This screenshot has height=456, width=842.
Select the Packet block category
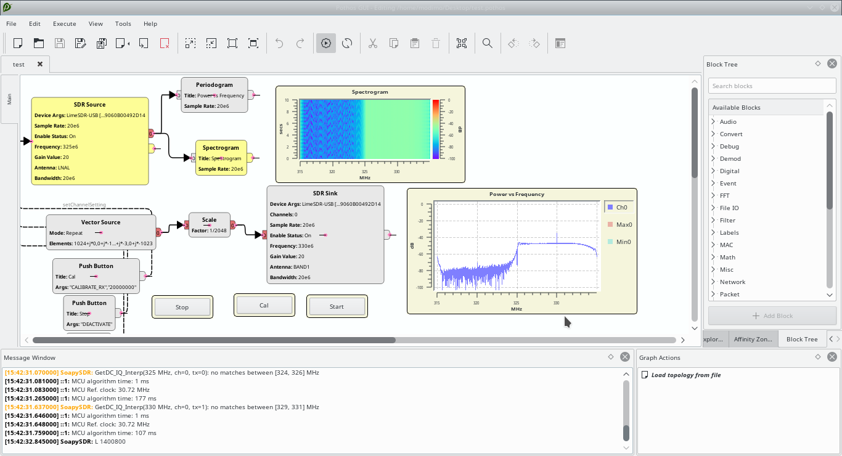pos(730,294)
